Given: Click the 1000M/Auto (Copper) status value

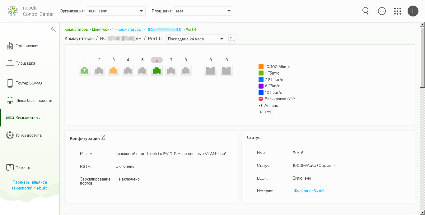Looking at the screenshot, I should pos(314,166).
